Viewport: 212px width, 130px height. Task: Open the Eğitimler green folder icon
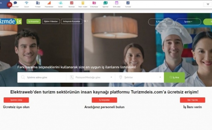coord(105,3)
